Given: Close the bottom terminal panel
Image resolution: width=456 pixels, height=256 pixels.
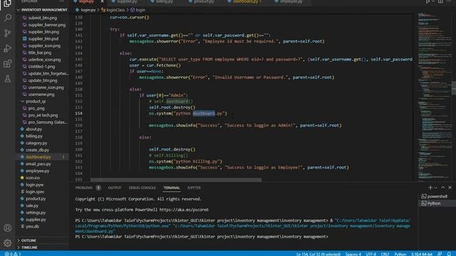Looking at the screenshot, I should click(x=450, y=188).
